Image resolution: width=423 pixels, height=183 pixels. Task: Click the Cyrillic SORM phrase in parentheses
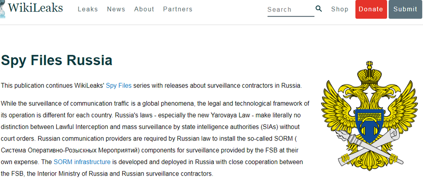click(x=82, y=150)
